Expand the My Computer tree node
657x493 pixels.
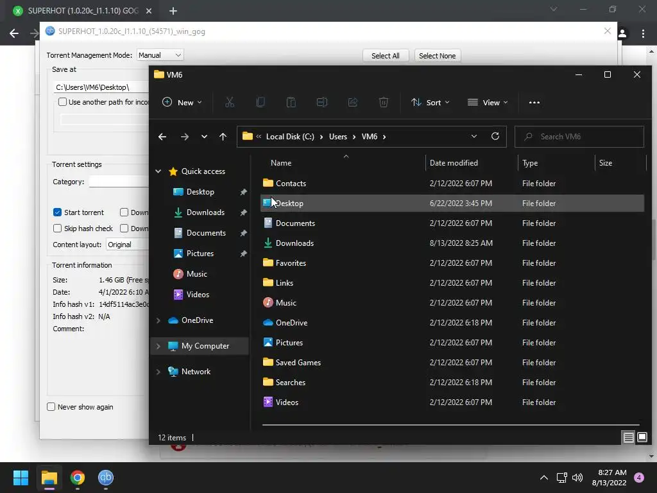click(x=158, y=346)
